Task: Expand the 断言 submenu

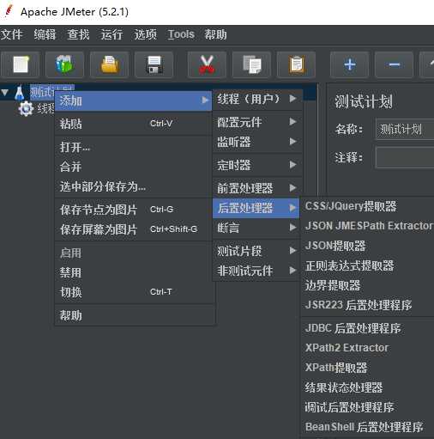Action: coord(256,228)
